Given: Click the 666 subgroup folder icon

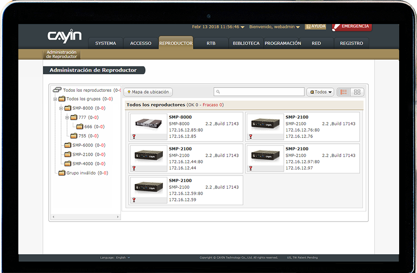Looking at the screenshot, I should click(80, 127).
